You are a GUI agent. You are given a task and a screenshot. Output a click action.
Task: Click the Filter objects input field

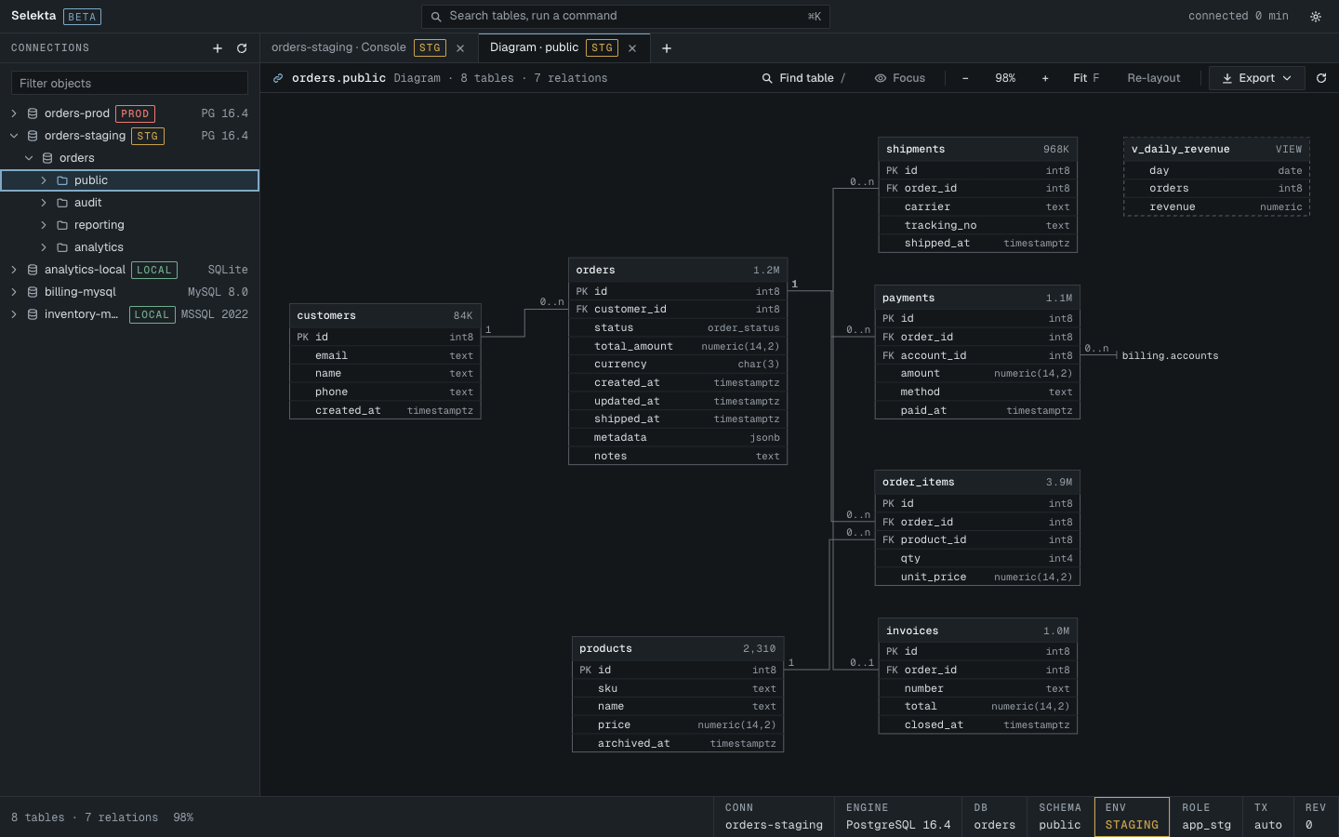[129, 83]
